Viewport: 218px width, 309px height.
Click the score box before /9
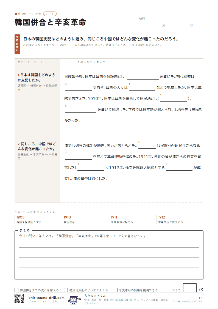pyautogui.click(x=190, y=288)
